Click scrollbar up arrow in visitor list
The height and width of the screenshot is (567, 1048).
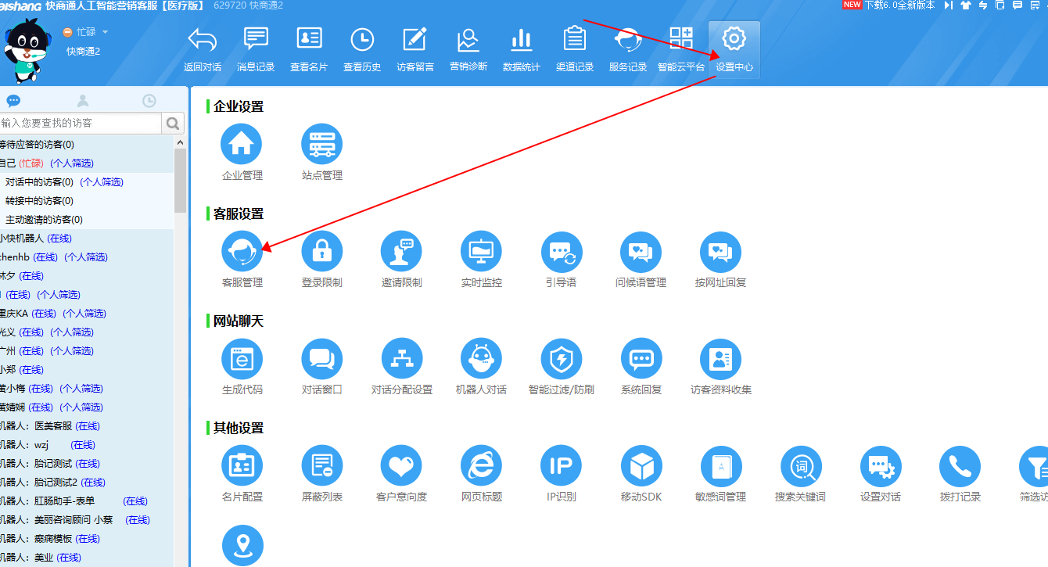tap(181, 143)
